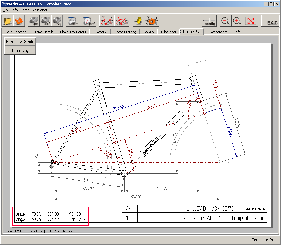Save project with orange disk icon

[19, 21]
